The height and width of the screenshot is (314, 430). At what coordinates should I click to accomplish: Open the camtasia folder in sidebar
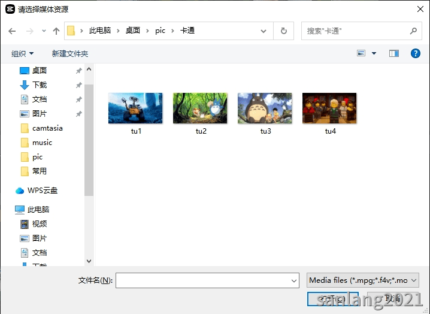pos(47,128)
